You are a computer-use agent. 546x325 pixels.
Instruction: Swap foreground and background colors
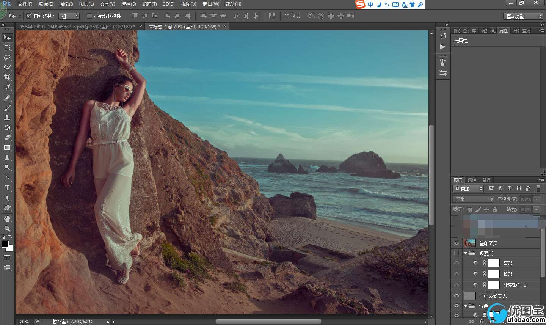pyautogui.click(x=10, y=237)
